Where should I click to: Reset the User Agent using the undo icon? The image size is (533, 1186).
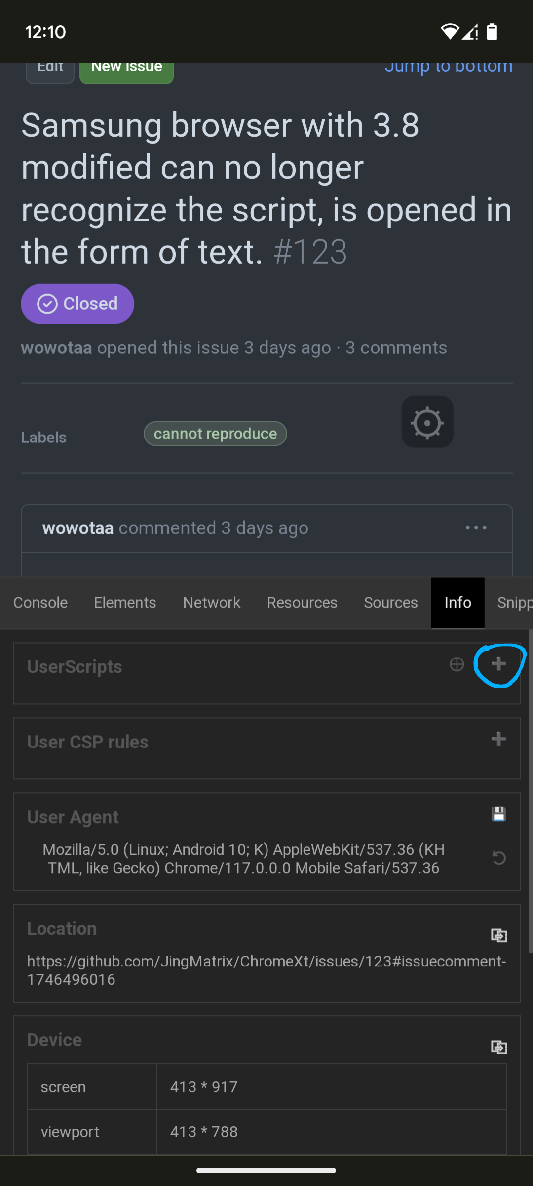(x=499, y=858)
